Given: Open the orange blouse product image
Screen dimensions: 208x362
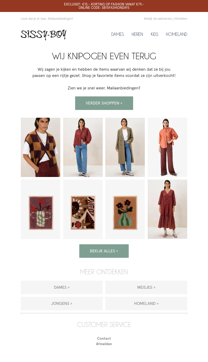Looking at the screenshot, I should tap(167, 147).
